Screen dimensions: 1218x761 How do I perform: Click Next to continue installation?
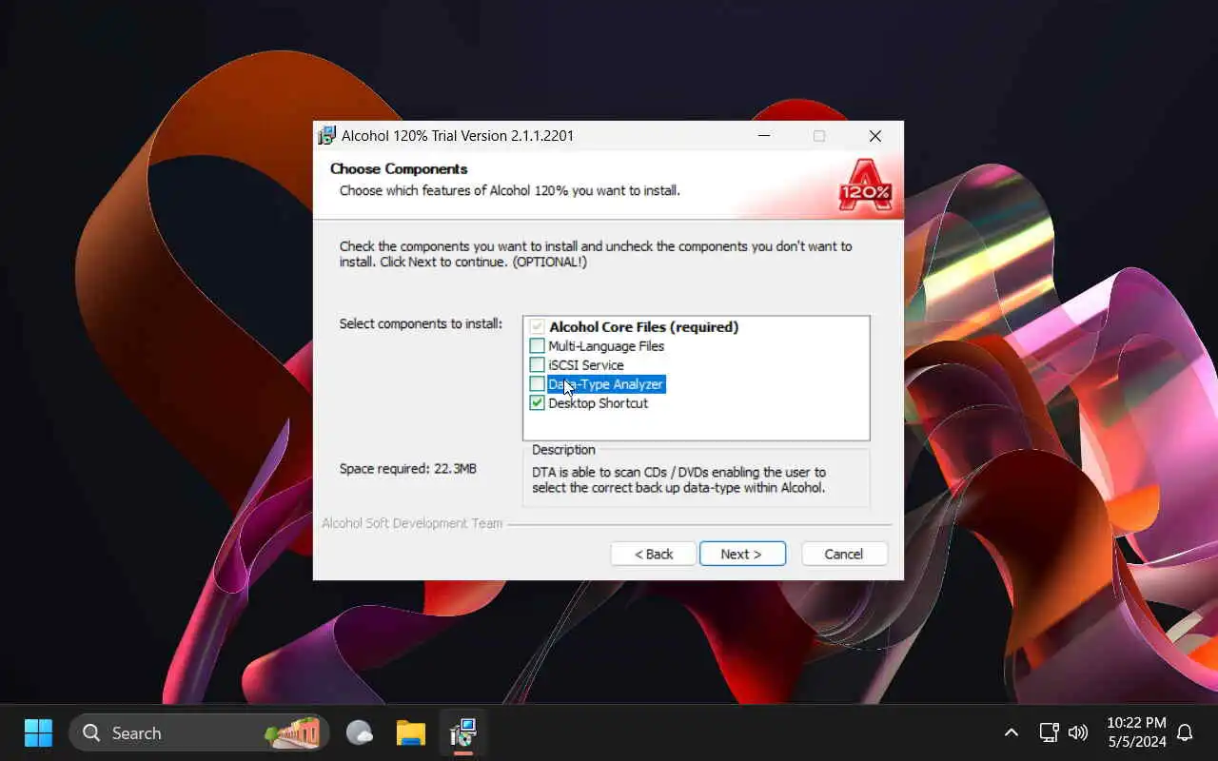coord(742,554)
